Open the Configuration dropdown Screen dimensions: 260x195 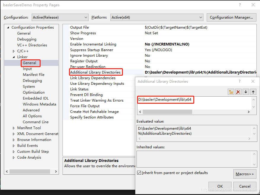(86, 17)
